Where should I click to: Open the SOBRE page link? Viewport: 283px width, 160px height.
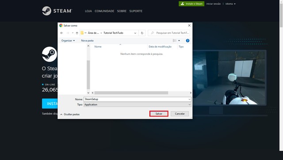(x=122, y=11)
